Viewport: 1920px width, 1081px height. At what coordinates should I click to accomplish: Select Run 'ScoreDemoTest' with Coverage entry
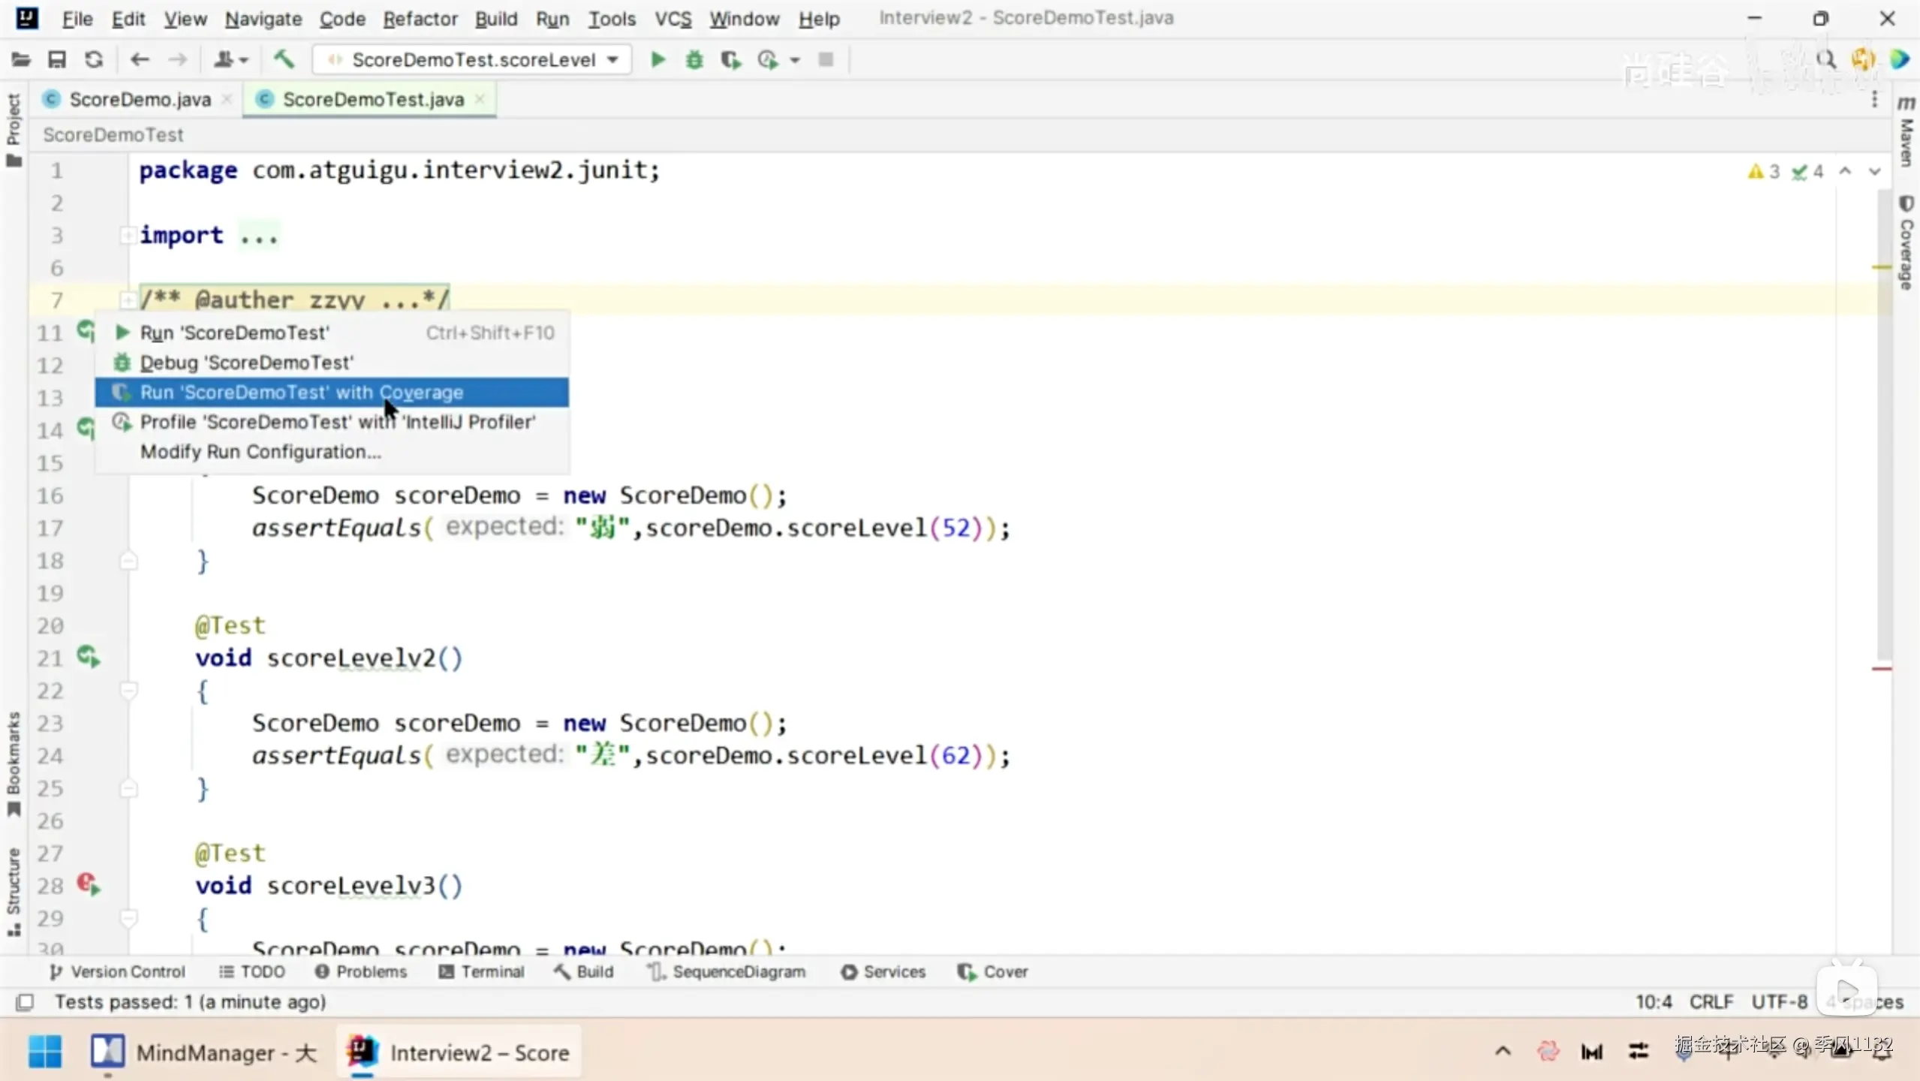[302, 393]
